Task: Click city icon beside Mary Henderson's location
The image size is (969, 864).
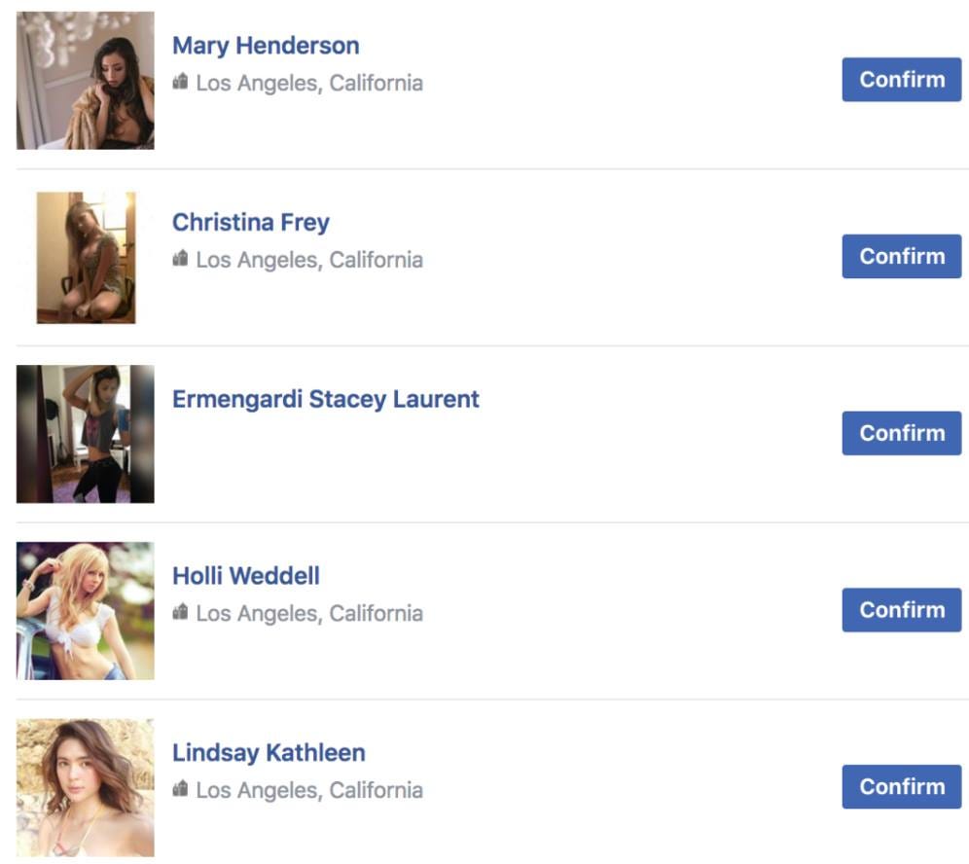Action: 180,81
